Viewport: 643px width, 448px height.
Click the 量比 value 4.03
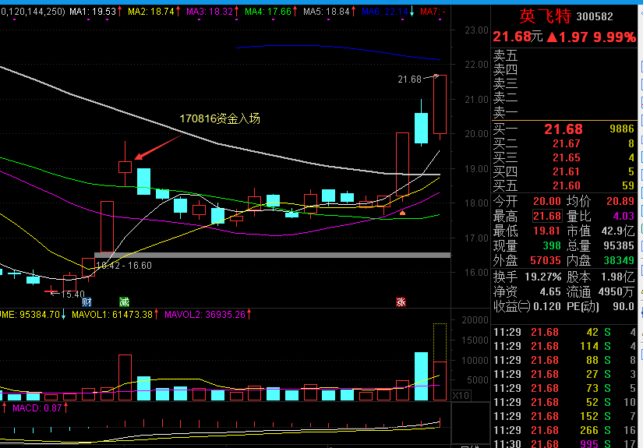click(624, 216)
